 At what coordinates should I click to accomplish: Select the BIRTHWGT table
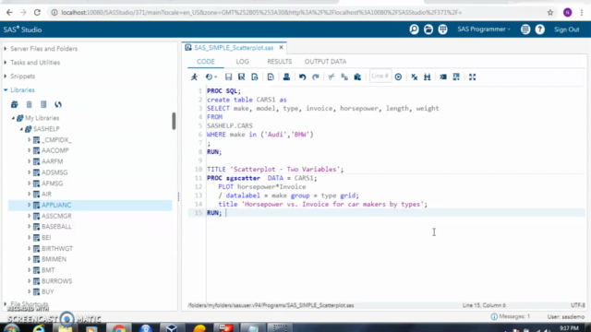coord(57,248)
